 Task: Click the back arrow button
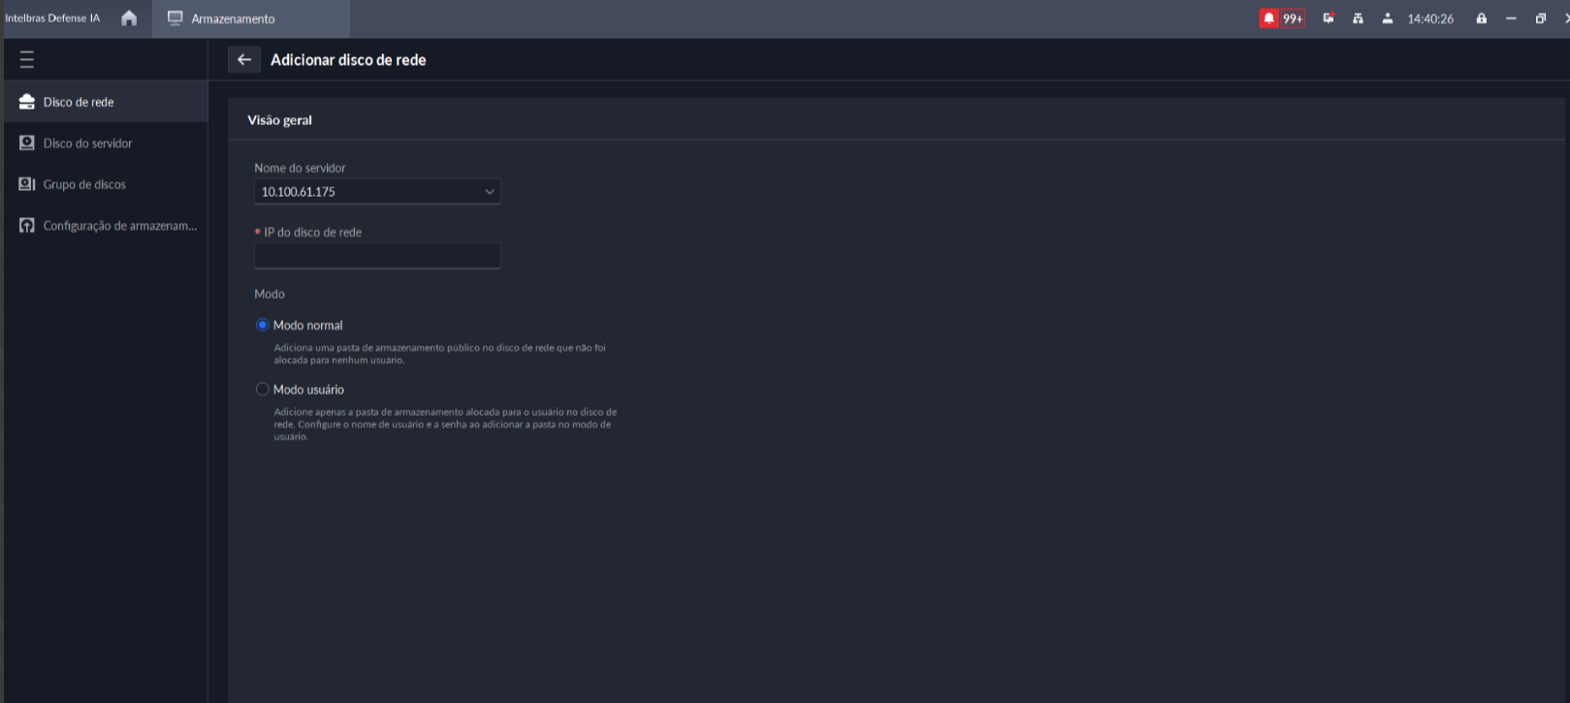click(244, 60)
